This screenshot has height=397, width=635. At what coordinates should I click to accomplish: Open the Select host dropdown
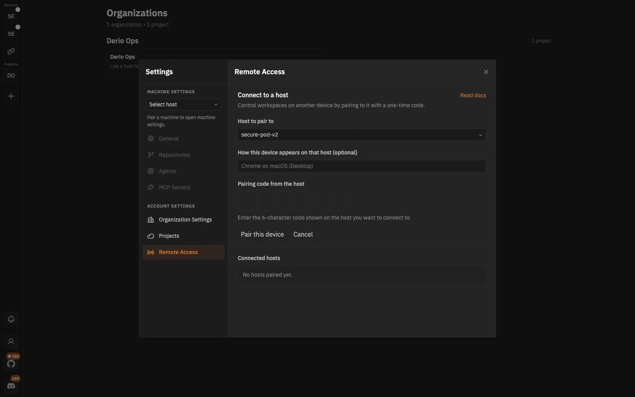click(183, 104)
